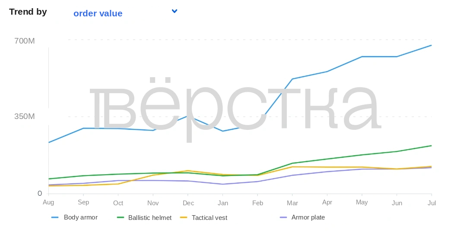This screenshot has width=454, height=232.
Task: Open the order value dropdown chevron
Action: pyautogui.click(x=175, y=11)
